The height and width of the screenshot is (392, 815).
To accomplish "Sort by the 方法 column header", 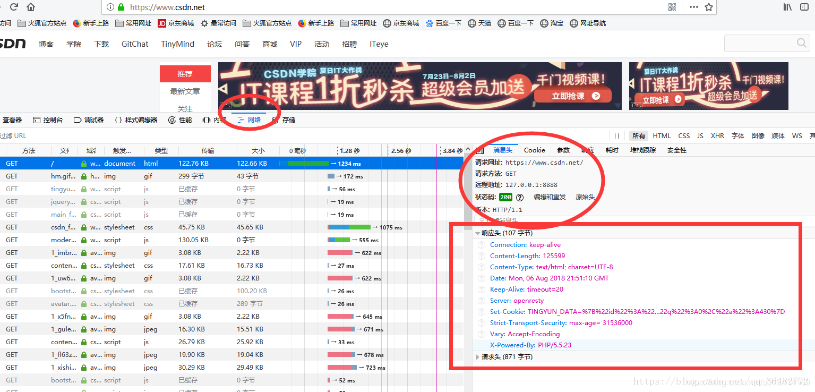I will click(28, 151).
